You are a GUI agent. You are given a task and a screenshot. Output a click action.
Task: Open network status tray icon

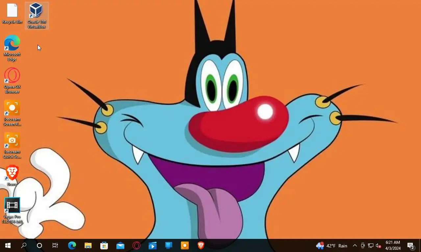tap(371, 245)
